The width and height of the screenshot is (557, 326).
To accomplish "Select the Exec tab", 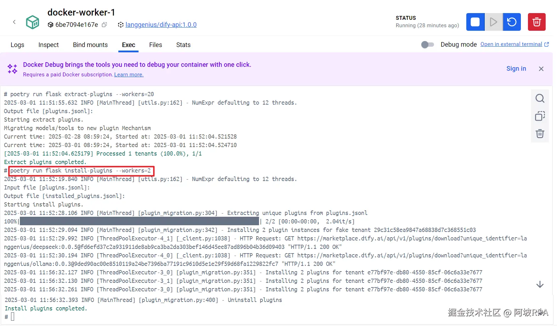I will point(129,45).
